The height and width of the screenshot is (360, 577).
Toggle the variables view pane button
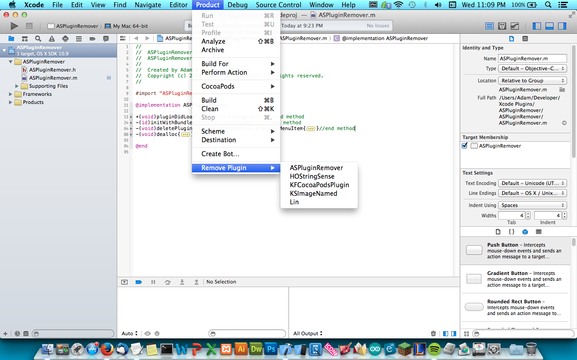[445, 333]
